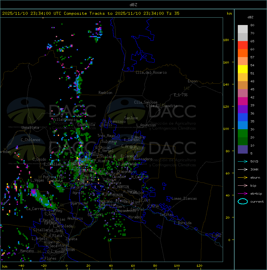Click the 'Lomas_Blancas' map label

pos(184,198)
